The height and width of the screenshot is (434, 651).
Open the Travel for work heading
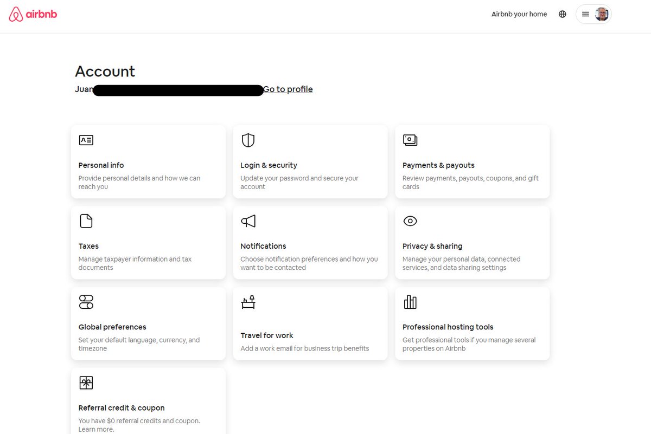point(267,335)
